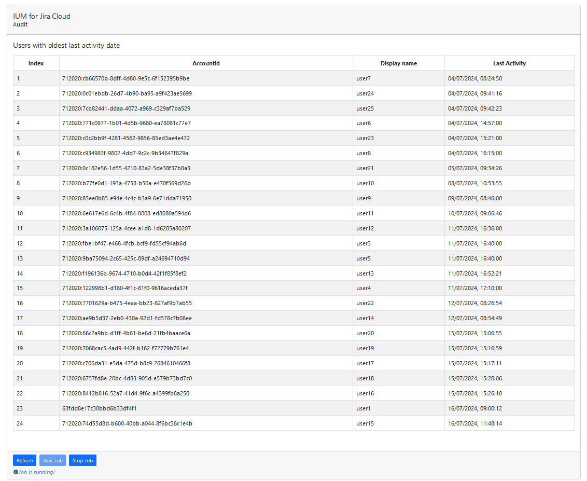Image resolution: width=587 pixels, height=481 pixels.
Task: Select account ID 63fdd8e17c30bbd6b33df4f1
Action: (99, 408)
